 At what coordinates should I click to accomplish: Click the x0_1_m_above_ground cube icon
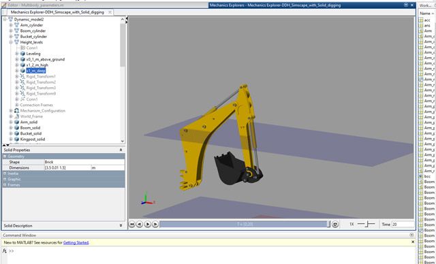pos(22,59)
